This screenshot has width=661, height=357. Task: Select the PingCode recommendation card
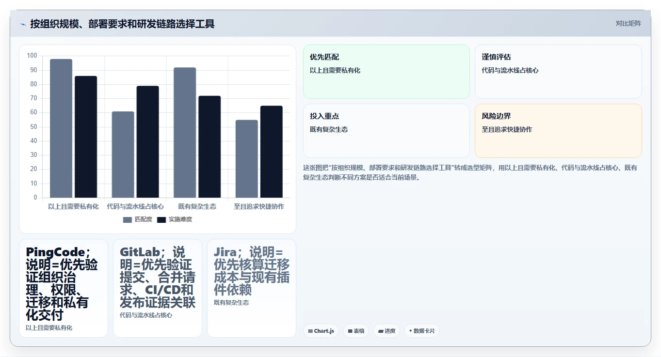(x=64, y=288)
